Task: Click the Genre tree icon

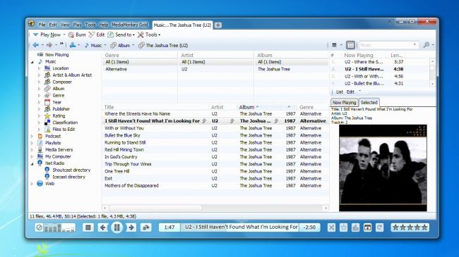Action: click(x=47, y=95)
